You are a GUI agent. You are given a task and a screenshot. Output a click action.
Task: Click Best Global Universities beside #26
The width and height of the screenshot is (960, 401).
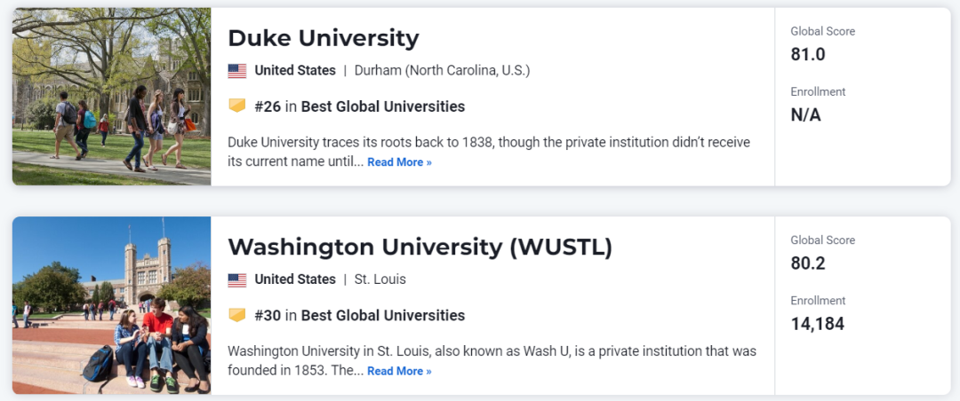pyautogui.click(x=382, y=107)
